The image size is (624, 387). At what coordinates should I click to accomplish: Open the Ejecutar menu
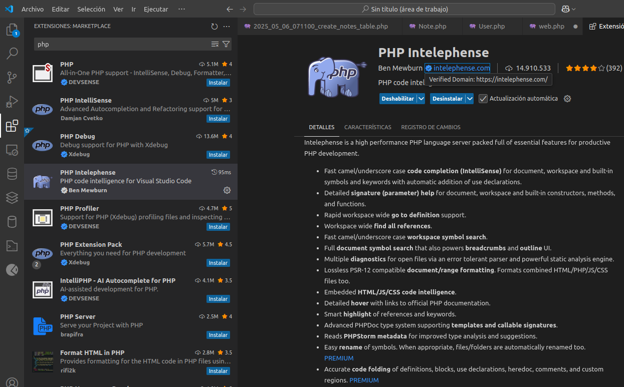(156, 9)
